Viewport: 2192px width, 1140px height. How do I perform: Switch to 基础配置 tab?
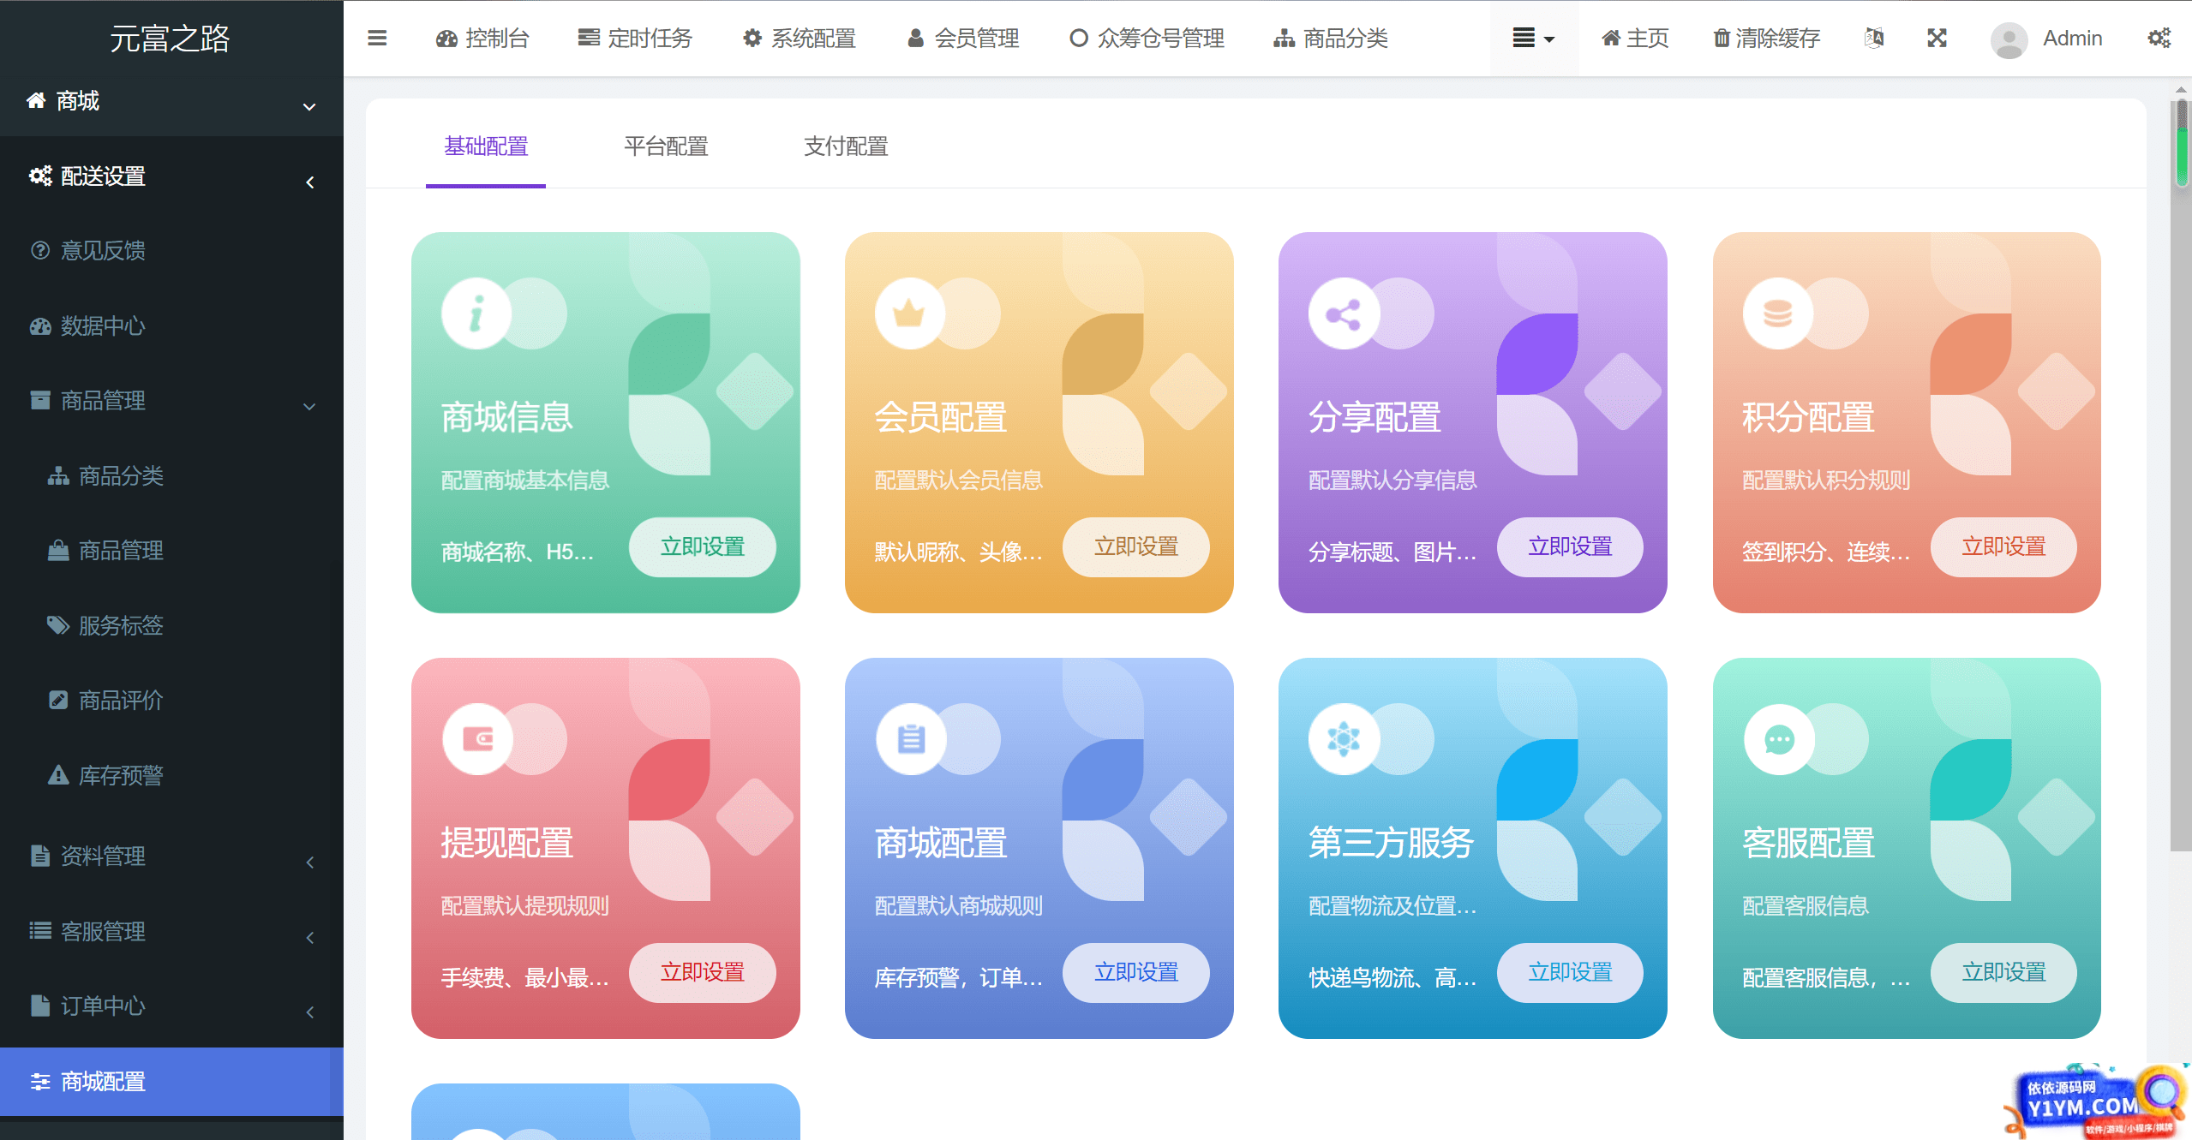coord(486,146)
